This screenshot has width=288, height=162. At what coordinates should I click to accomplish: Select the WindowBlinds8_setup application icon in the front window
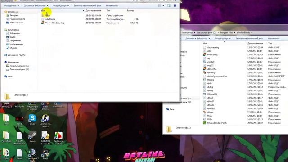tap(43, 23)
